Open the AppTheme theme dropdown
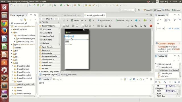This screenshot has height=102, width=182. coord(105,20)
